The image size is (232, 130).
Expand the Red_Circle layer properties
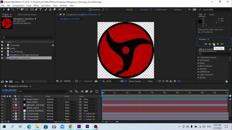[x=13, y=102]
